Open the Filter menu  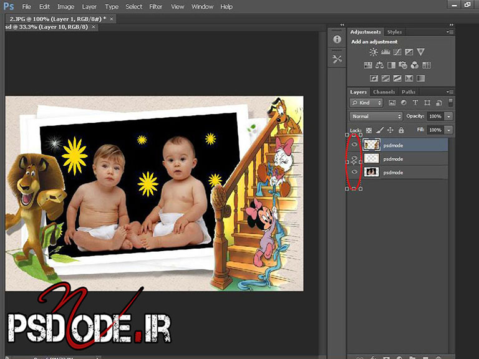pyautogui.click(x=155, y=6)
